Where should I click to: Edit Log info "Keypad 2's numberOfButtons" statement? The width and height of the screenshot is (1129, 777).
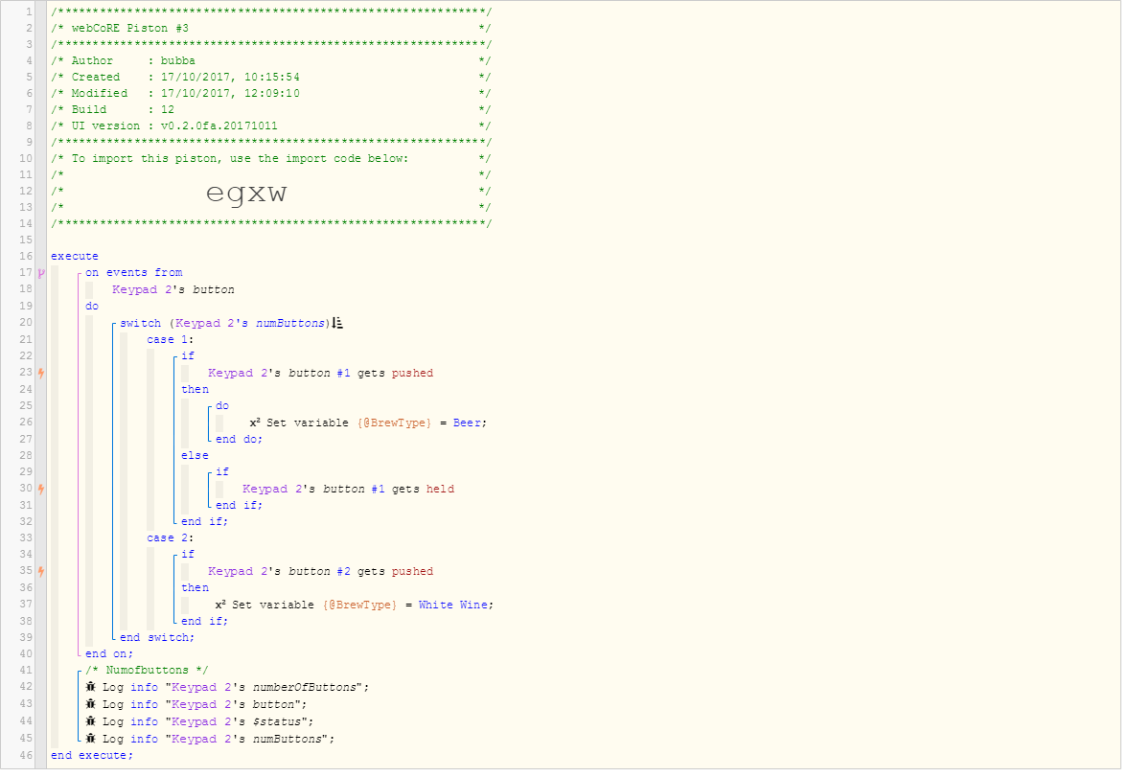pos(227,687)
